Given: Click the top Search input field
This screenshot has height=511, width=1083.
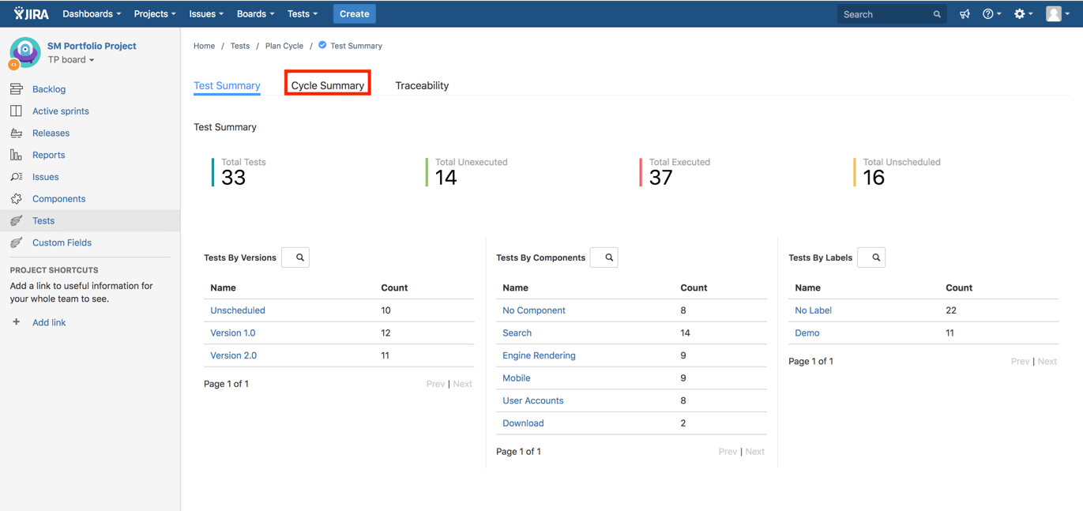Looking at the screenshot, I should pos(885,14).
